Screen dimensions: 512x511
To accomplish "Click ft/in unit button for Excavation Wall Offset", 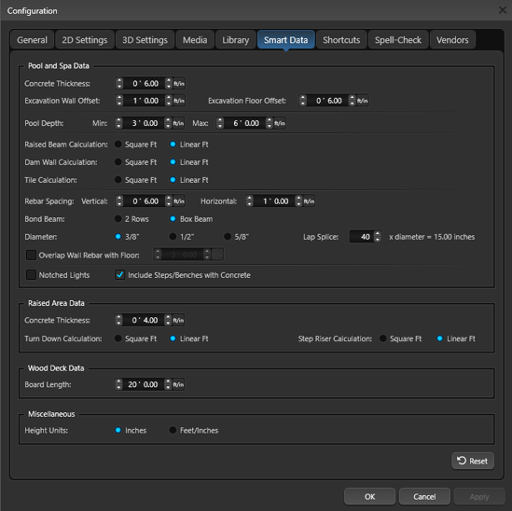I will click(x=179, y=101).
